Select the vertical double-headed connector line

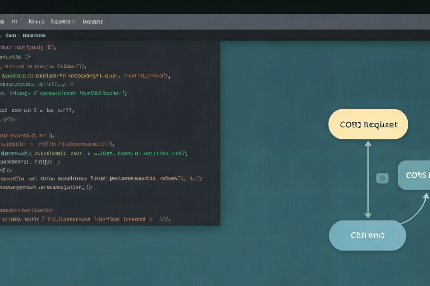coord(368,180)
